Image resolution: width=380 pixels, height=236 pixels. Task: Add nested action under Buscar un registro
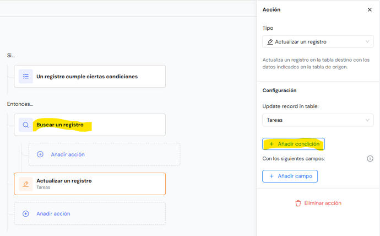(104, 154)
